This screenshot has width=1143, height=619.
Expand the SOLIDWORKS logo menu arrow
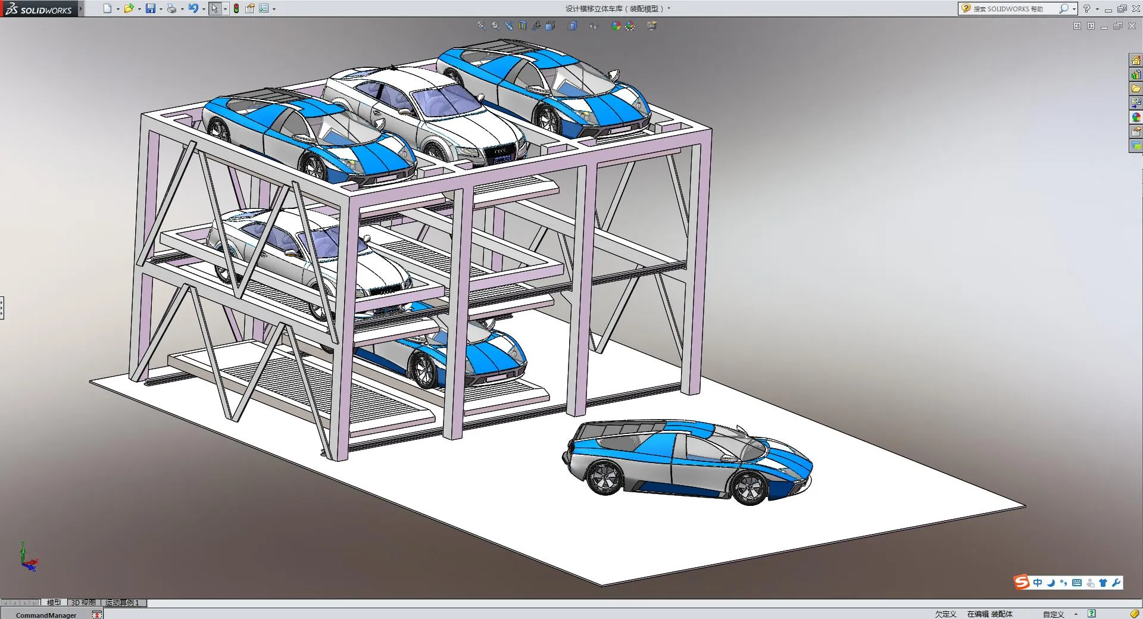coord(80,8)
